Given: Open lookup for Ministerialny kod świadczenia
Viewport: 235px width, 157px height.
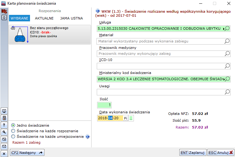Looking at the screenshot, I should click(227, 79).
